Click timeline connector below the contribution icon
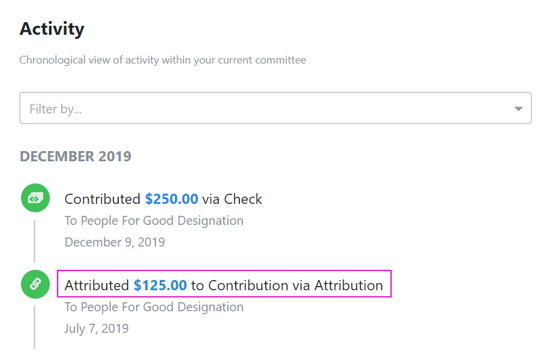Screen dimensions: 550x361 coord(34,240)
